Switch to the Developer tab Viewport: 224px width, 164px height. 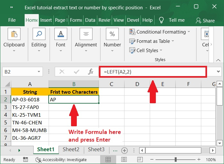click(133, 20)
